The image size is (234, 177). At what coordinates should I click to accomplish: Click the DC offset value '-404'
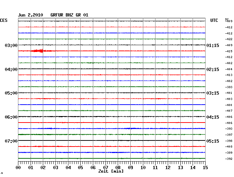pyautogui.click(x=229, y=69)
